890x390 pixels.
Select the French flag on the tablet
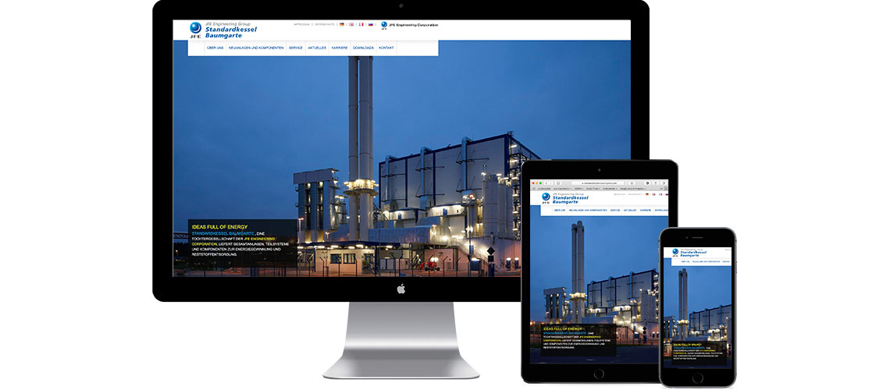point(660,194)
